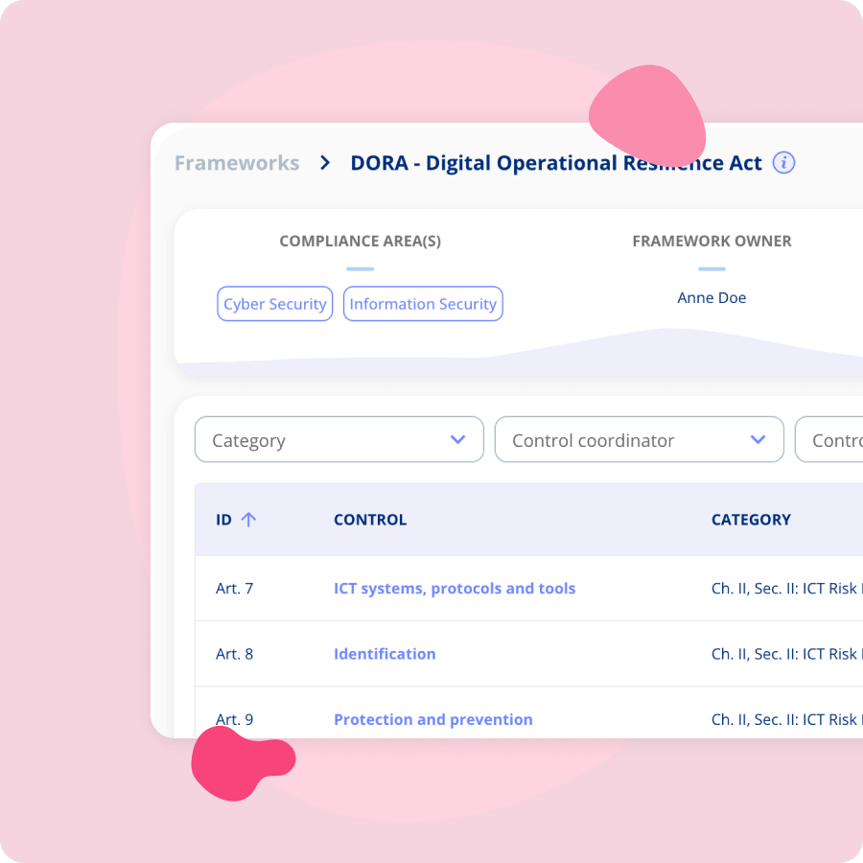Viewport: 863px width, 863px height.
Task: Open the Protection and prevention control
Action: click(432, 719)
